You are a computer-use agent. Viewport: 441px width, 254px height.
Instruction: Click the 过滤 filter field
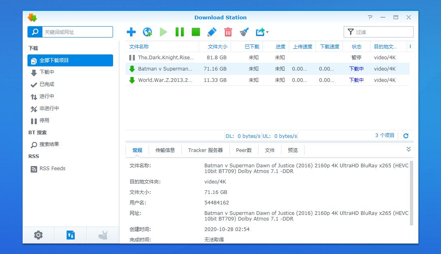[378, 31]
